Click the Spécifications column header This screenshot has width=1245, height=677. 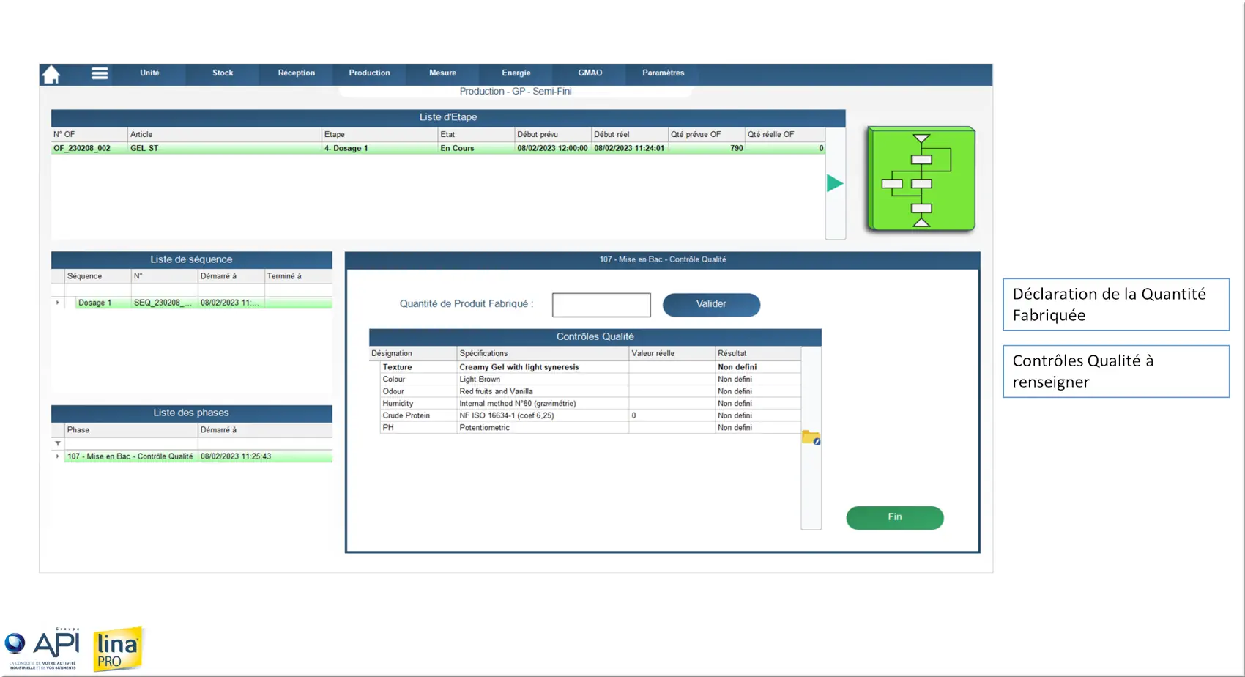click(x=543, y=353)
